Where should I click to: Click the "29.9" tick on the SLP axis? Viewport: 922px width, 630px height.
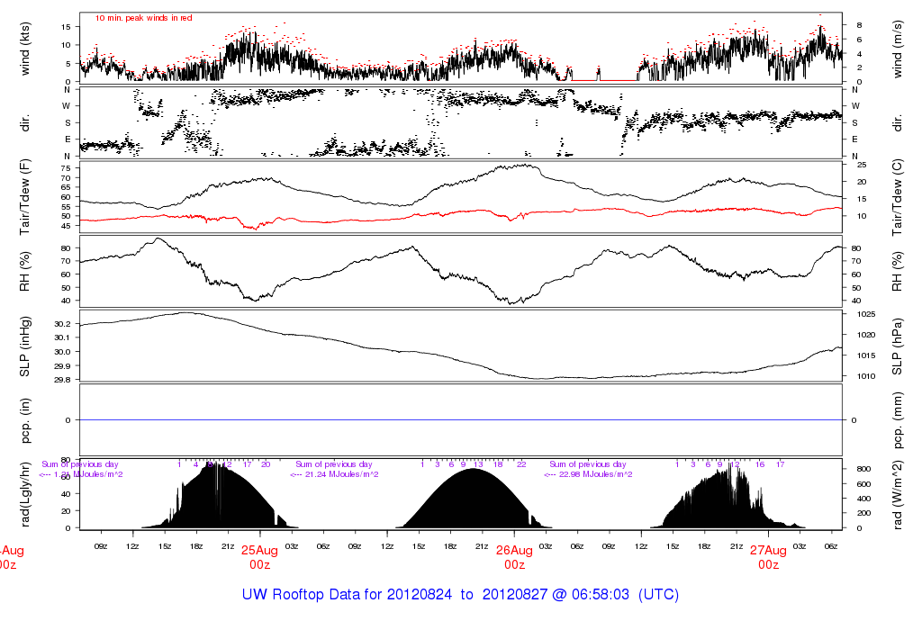pos(62,365)
